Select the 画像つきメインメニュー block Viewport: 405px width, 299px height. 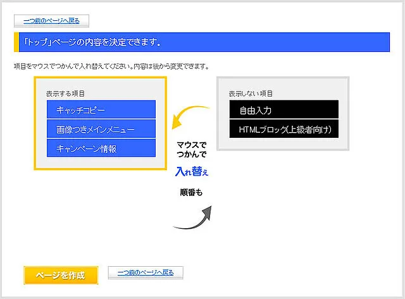pos(101,129)
